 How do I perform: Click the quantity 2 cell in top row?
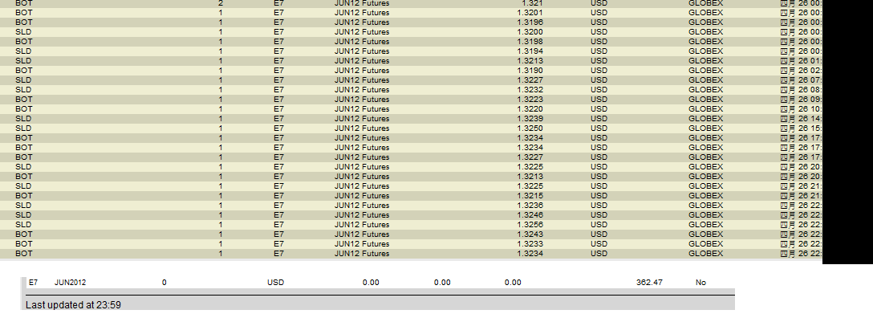[221, 2]
